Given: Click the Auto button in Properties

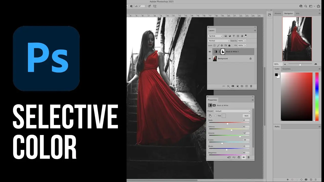Looking at the screenshot, I should [246, 116].
